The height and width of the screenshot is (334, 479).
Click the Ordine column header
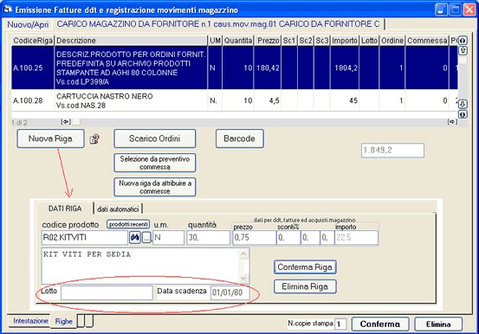[392, 41]
